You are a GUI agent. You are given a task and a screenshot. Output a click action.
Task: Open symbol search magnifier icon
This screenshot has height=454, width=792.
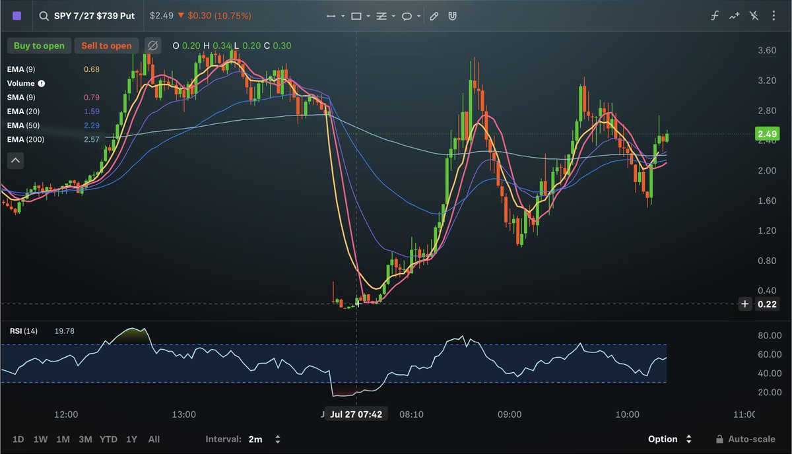point(44,15)
